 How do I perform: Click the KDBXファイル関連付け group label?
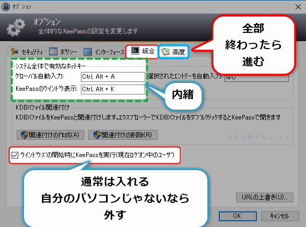(x=42, y=107)
